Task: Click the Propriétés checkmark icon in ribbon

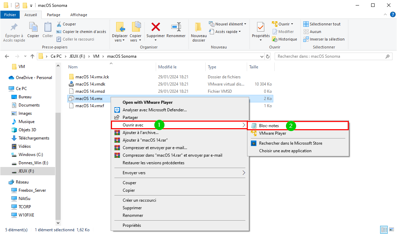Action: point(261,27)
